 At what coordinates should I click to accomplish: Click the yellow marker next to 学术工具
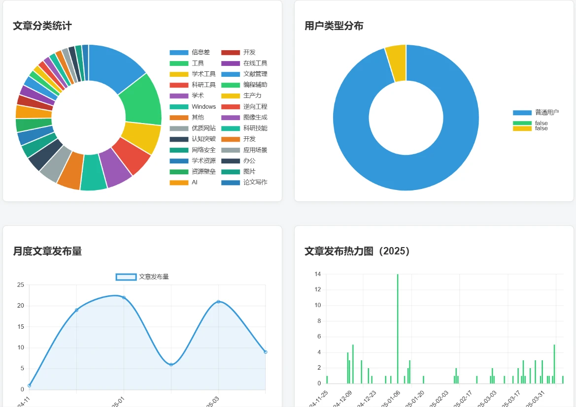[178, 74]
